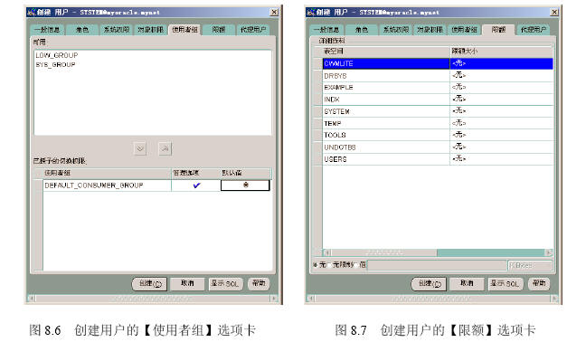567x342 pixels.
Task: Select the SYSTEM tablespace row
Action: (438, 111)
